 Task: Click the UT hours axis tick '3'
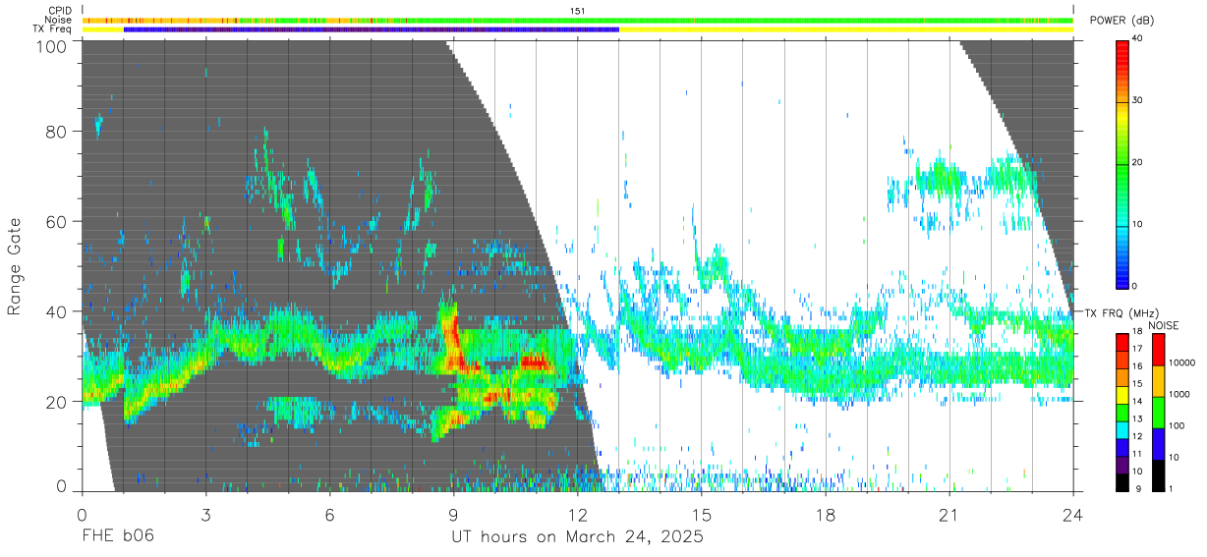(205, 515)
